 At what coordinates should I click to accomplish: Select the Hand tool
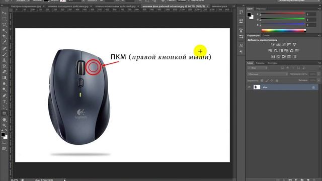4,120
